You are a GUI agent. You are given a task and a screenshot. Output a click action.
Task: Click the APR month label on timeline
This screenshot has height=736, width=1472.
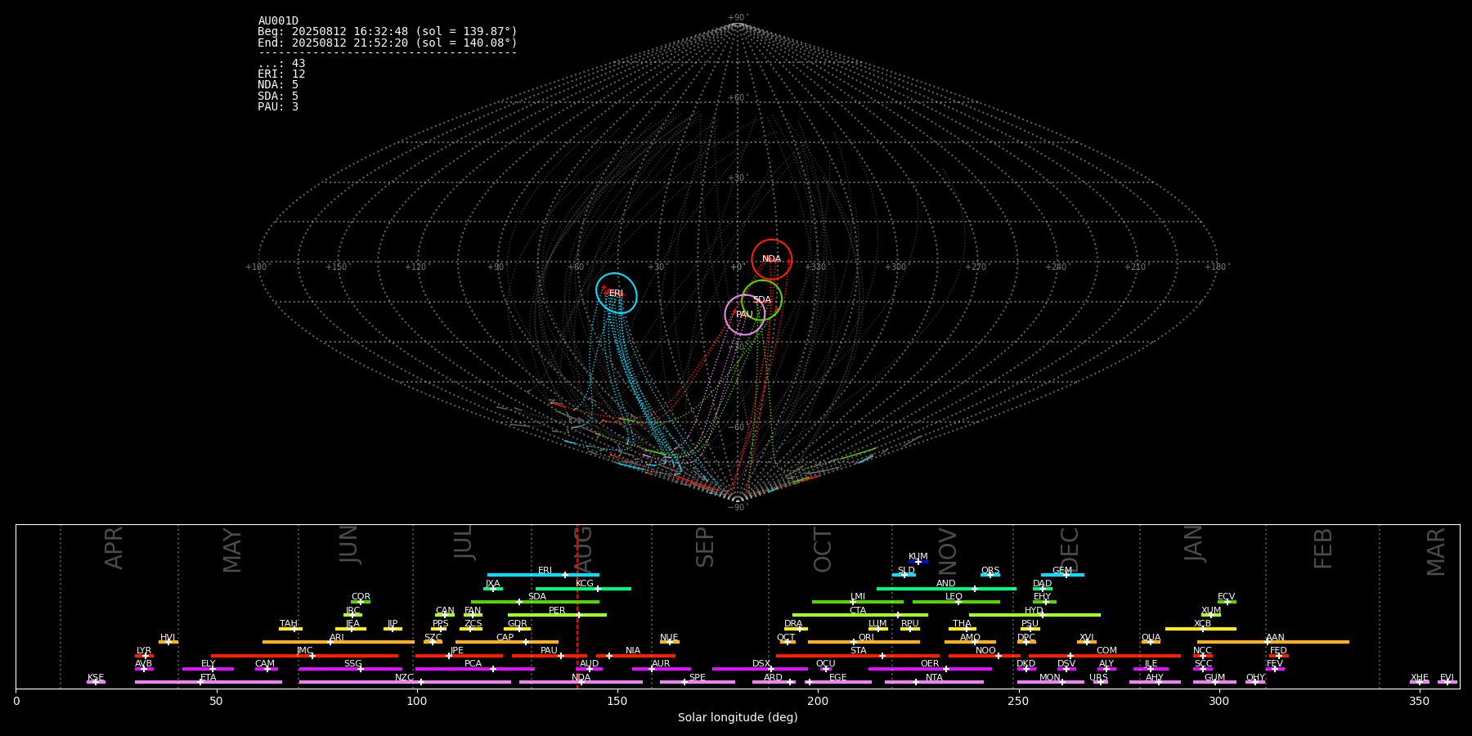tap(114, 548)
